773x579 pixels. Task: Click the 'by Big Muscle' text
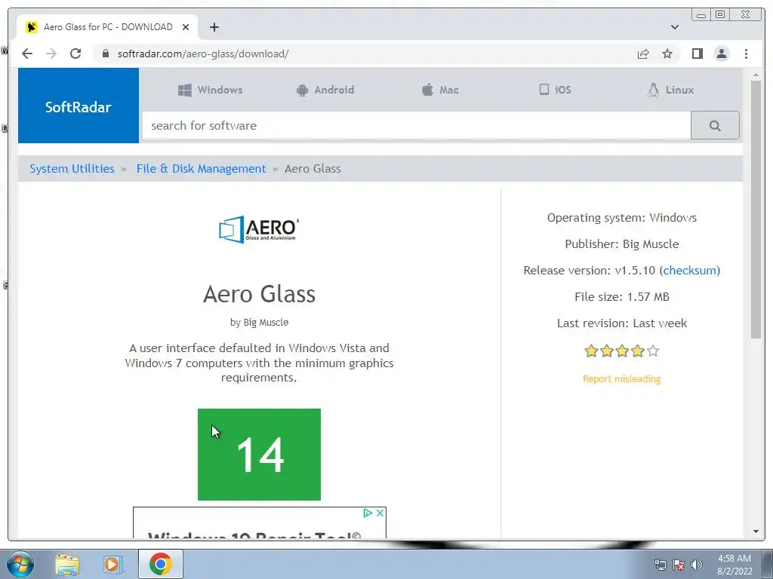pos(260,323)
